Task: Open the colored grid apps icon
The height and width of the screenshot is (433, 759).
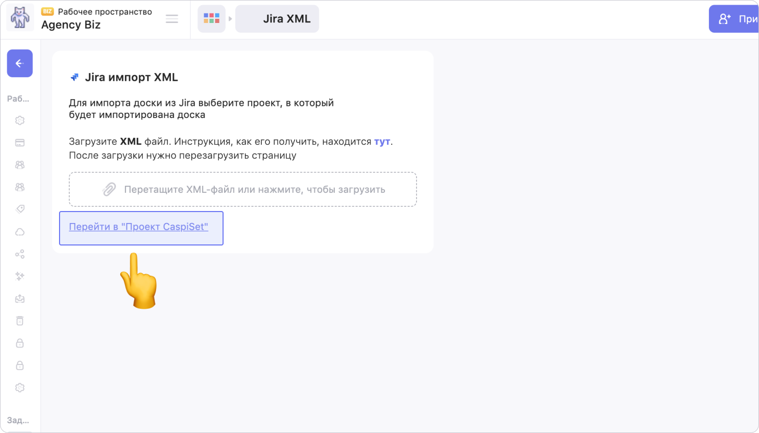Action: pos(212,19)
